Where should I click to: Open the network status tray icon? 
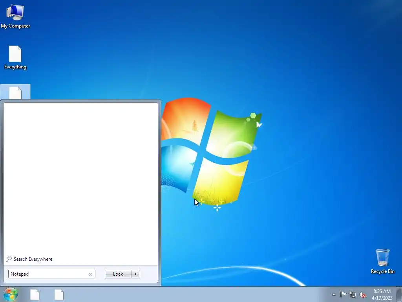tap(353, 295)
